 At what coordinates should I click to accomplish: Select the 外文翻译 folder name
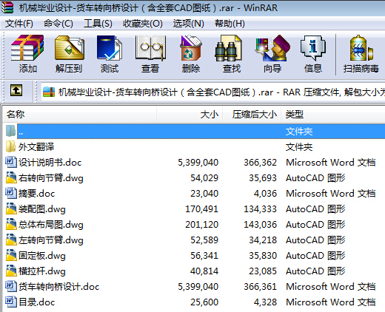coord(36,147)
